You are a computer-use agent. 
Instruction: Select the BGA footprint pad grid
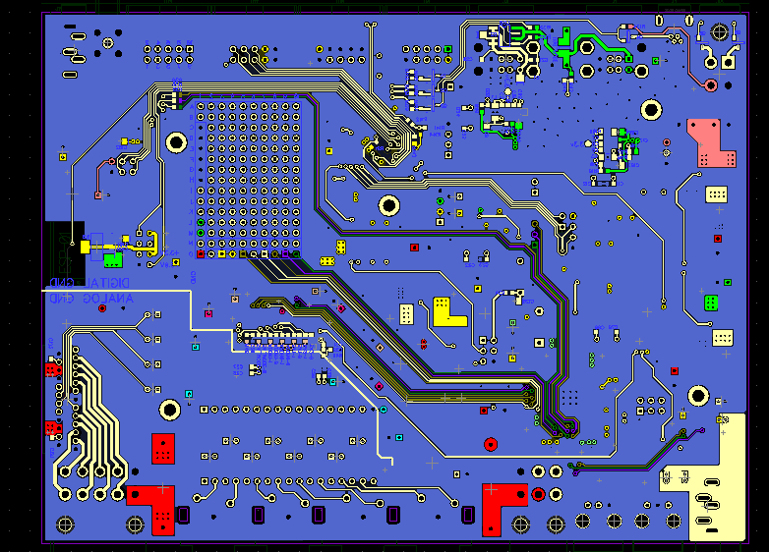pyautogui.click(x=248, y=180)
